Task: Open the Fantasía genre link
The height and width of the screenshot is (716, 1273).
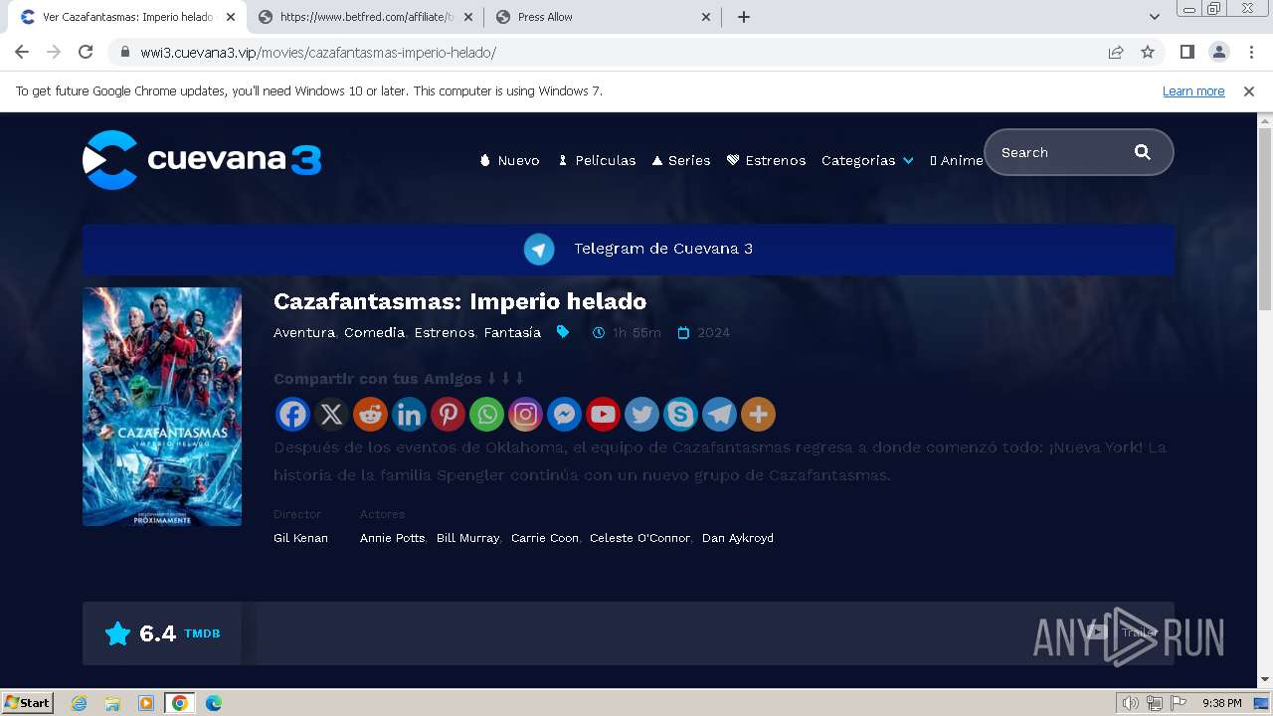Action: [x=512, y=332]
